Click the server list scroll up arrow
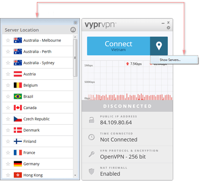The image size is (200, 181). pos(75,37)
